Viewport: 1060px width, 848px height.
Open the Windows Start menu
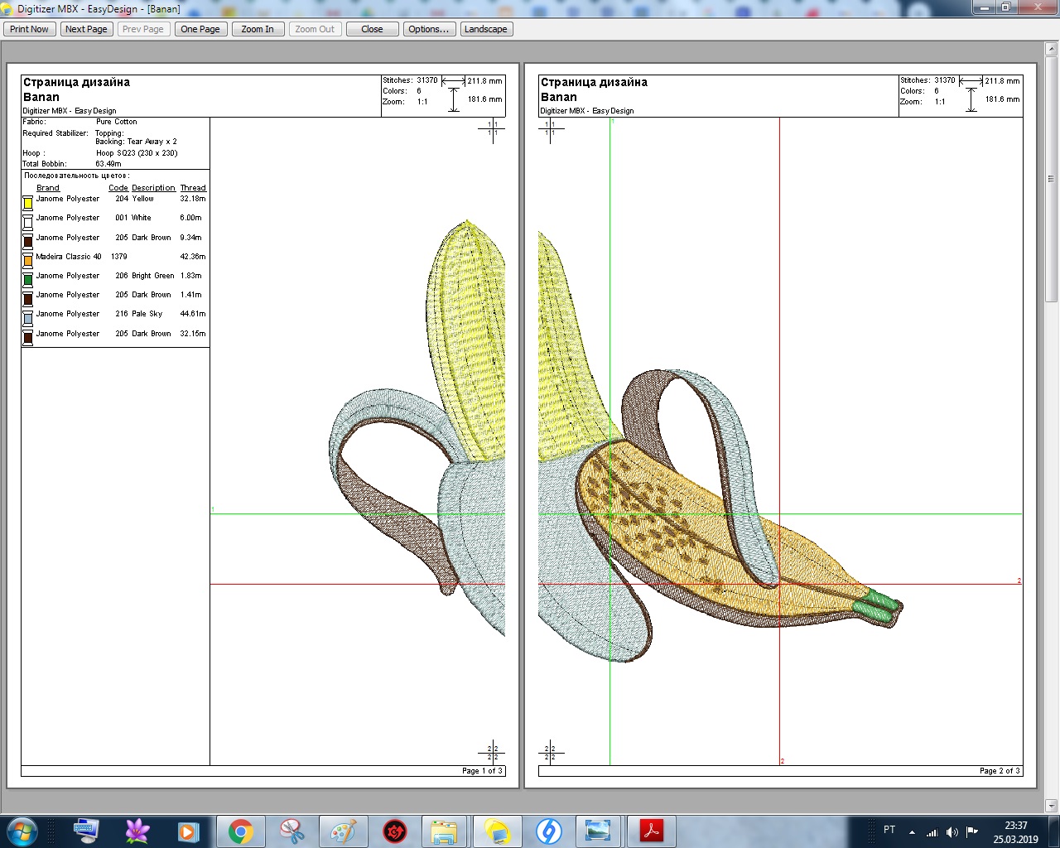coord(22,831)
